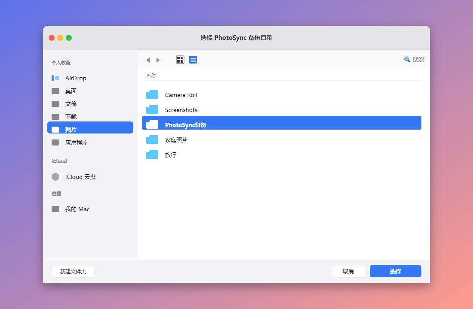Go back with the left arrow
The height and width of the screenshot is (309, 473).
148,60
